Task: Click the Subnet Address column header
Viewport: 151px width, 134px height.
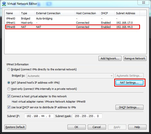Action: tap(125, 13)
